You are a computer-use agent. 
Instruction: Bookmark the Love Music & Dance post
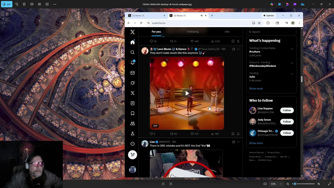[x=233, y=134]
